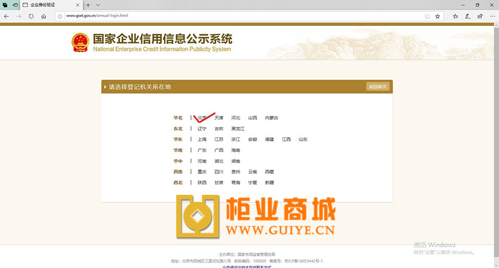Open new tab with plus button
Screen dimensions: 499x268
point(88,5)
